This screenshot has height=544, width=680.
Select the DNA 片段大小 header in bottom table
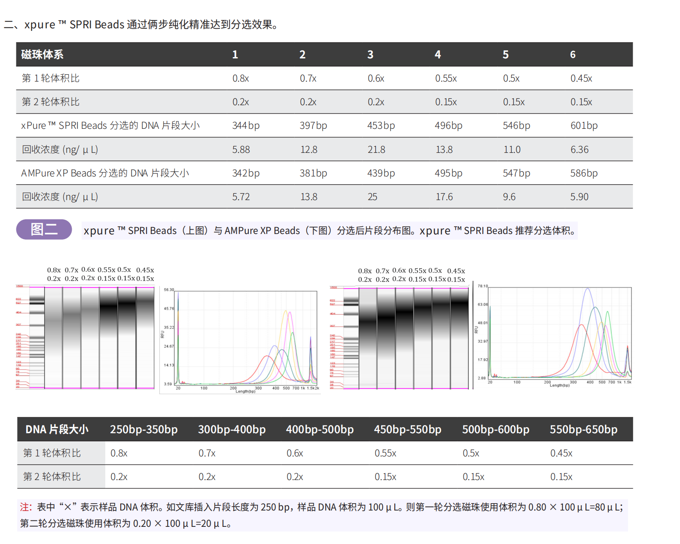[x=57, y=429]
